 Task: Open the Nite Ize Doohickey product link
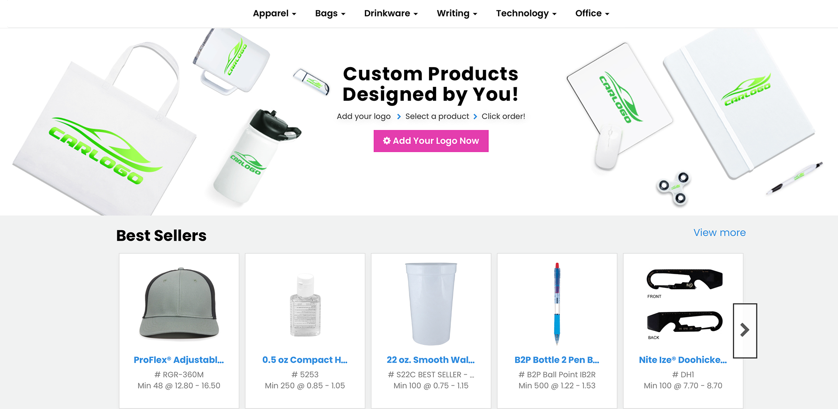pyautogui.click(x=683, y=360)
